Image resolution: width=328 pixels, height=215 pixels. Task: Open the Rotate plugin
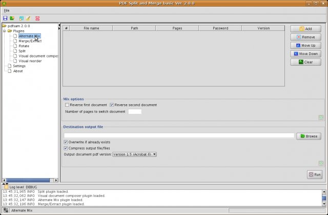click(24, 46)
